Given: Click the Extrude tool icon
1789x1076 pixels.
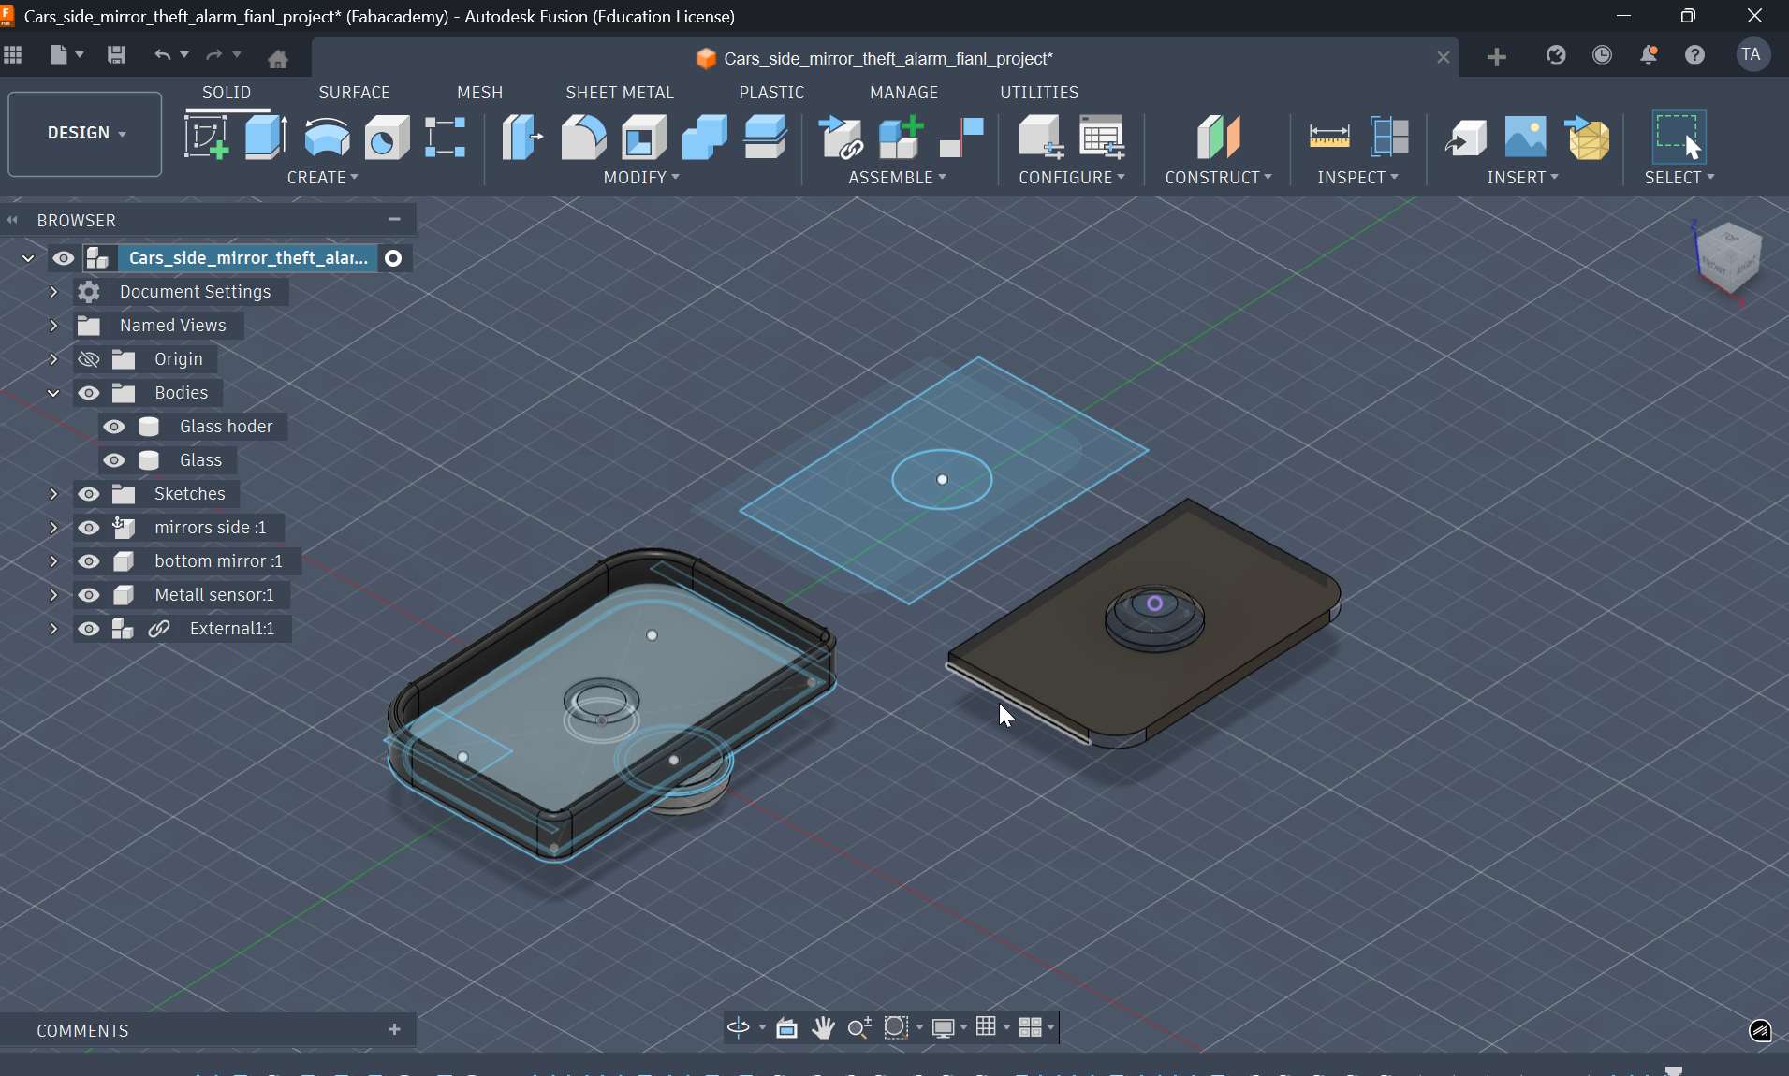Looking at the screenshot, I should pos(266,138).
